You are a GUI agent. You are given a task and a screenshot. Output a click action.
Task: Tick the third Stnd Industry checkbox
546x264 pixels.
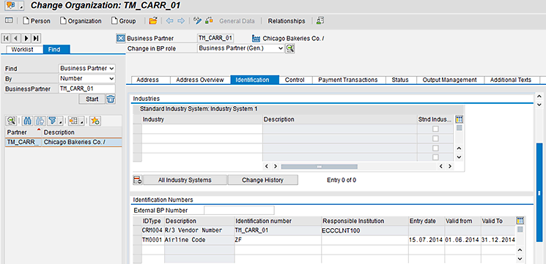(x=435, y=148)
